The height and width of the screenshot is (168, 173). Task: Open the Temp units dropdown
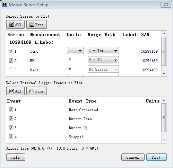[x=75, y=51]
